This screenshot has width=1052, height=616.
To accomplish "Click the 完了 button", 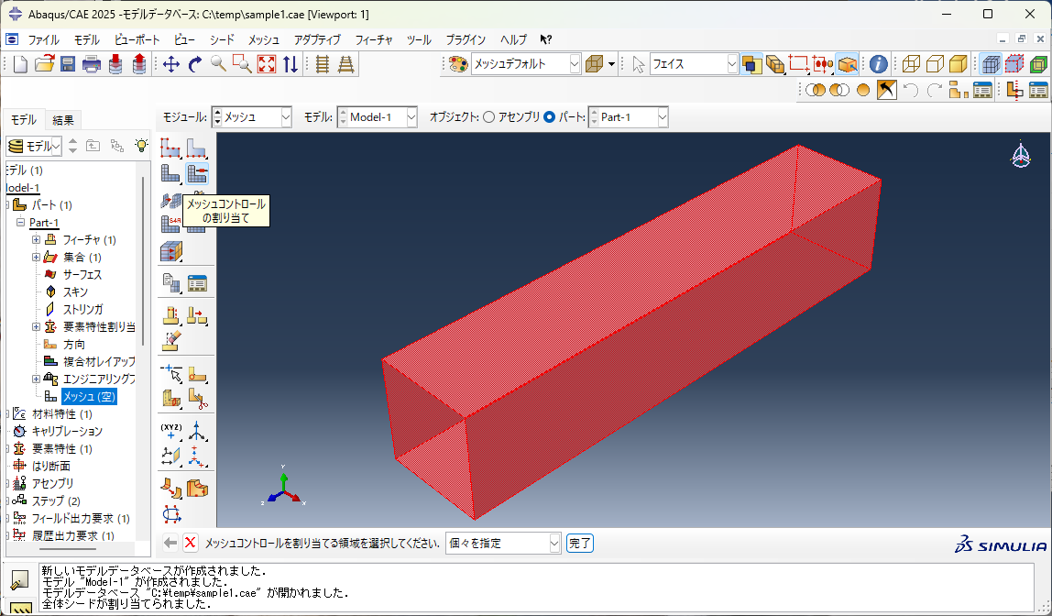I will [x=580, y=543].
